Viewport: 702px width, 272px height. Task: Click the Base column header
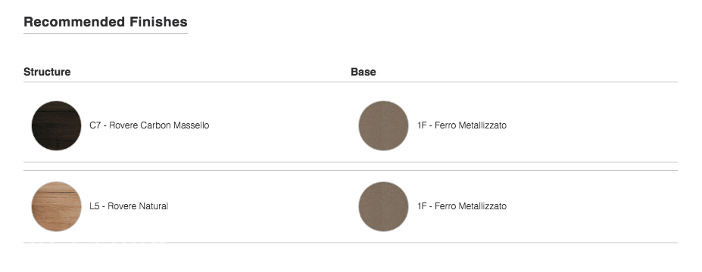[363, 72]
